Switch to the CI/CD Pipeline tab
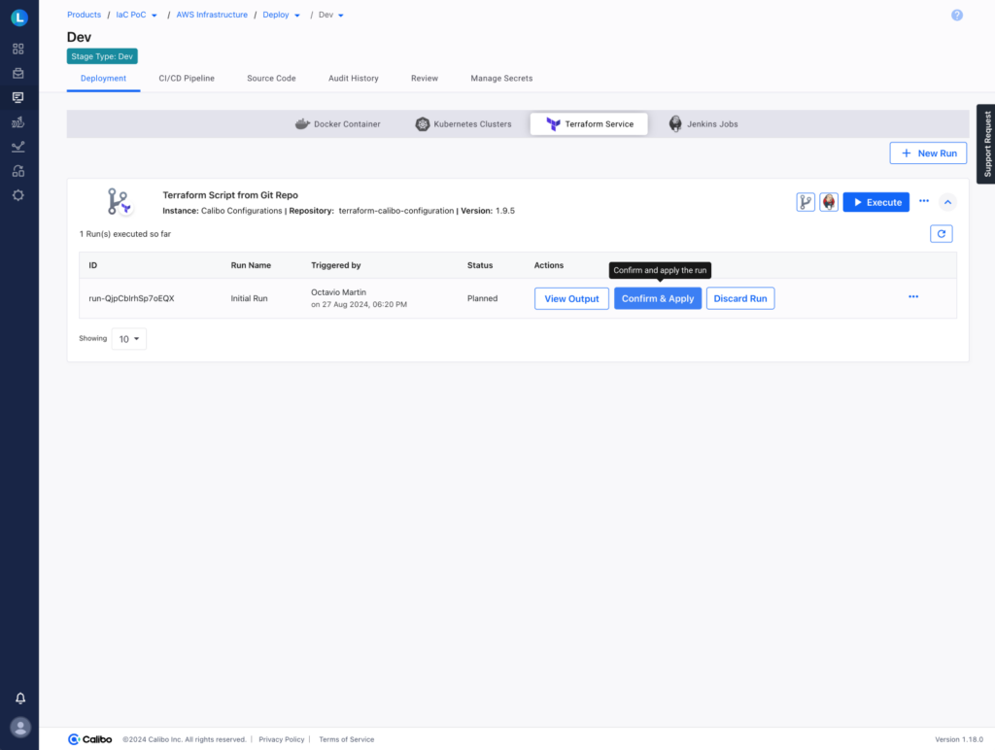 pos(187,78)
